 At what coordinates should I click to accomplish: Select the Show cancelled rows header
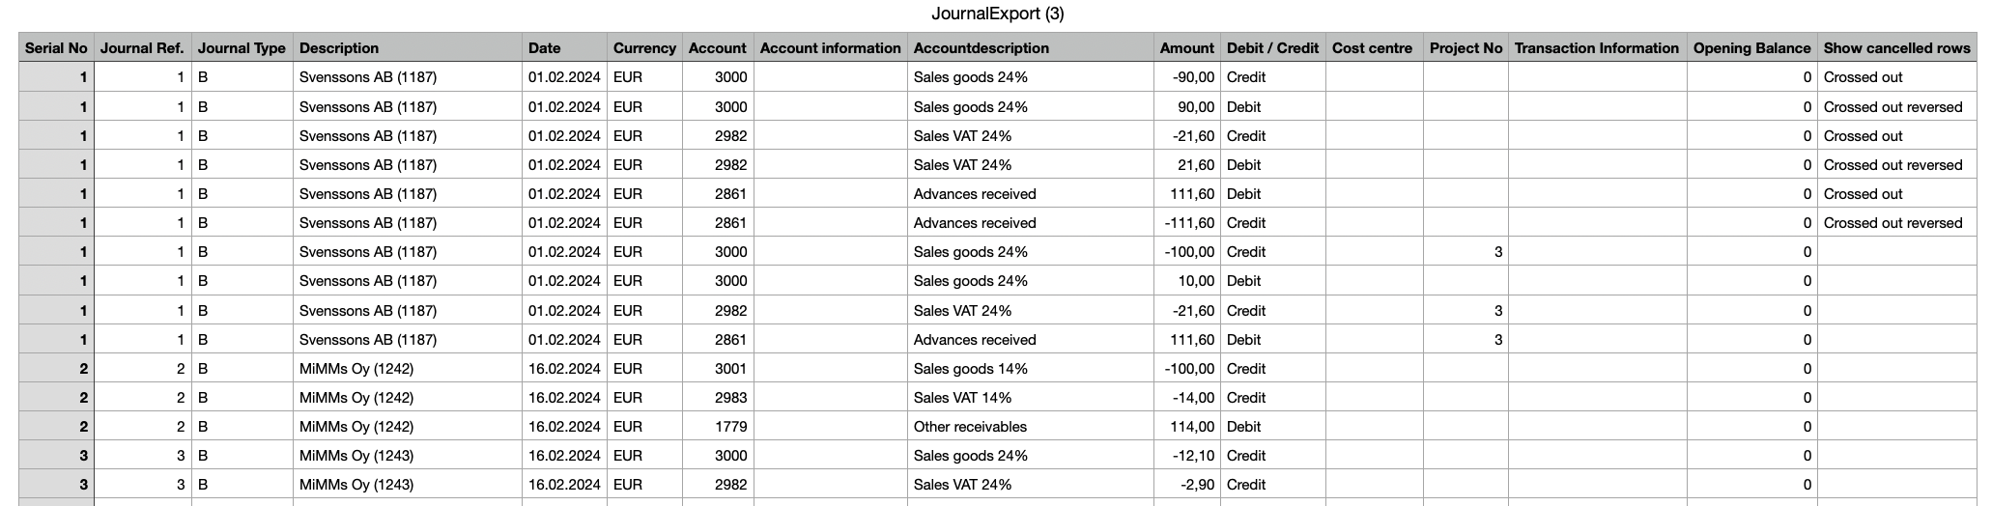coord(1896,47)
